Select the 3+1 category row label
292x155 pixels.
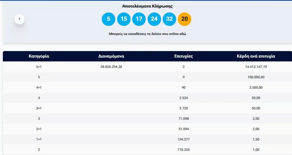click(39, 108)
